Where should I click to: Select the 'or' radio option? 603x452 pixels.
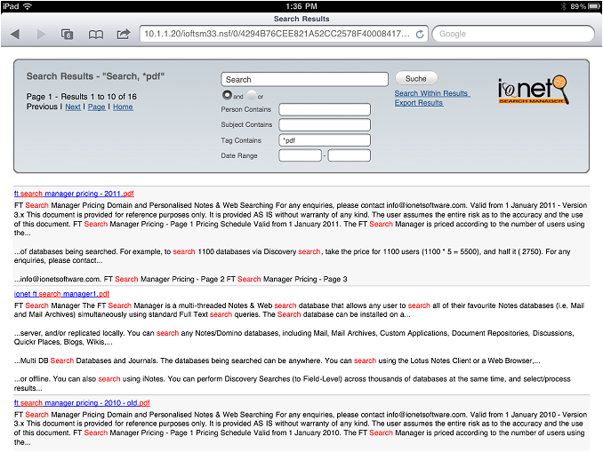252,95
